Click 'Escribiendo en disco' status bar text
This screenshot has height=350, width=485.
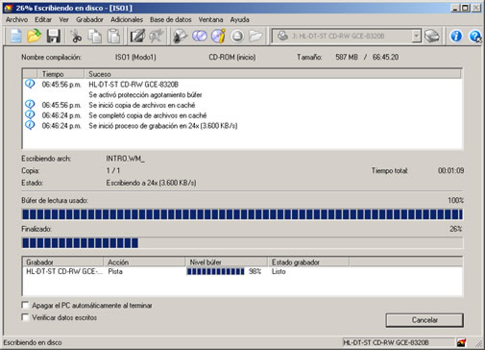click(33, 342)
